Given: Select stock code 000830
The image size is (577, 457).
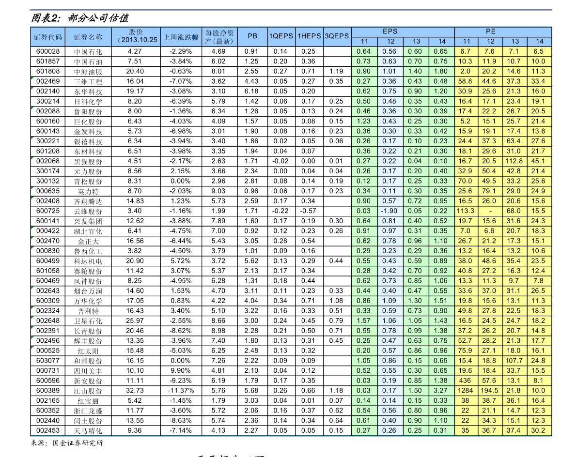Looking at the screenshot, I should pos(48,251).
